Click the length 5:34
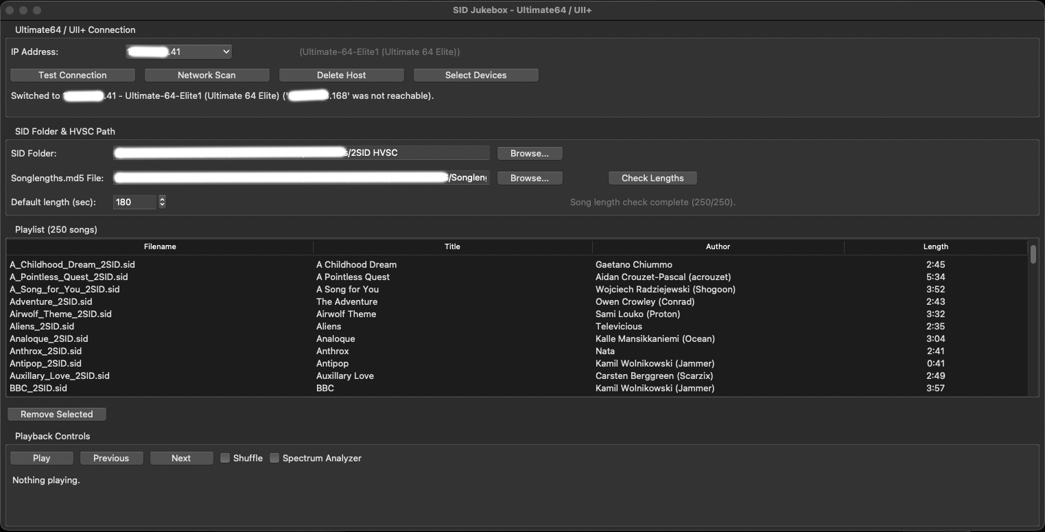Screen dimensions: 1045x532 click(x=936, y=277)
